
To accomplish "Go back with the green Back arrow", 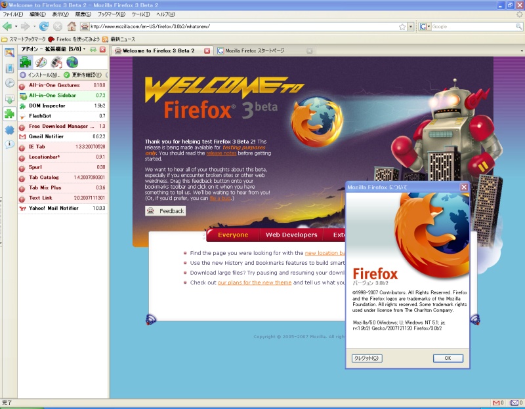I will [x=7, y=26].
